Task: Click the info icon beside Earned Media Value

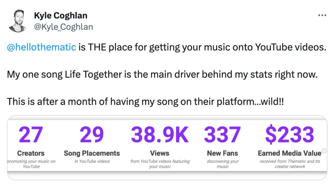Action: 324,151
